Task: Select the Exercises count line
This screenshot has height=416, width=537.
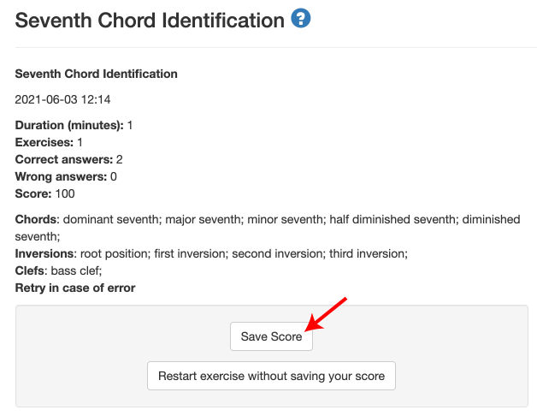Action: (49, 142)
